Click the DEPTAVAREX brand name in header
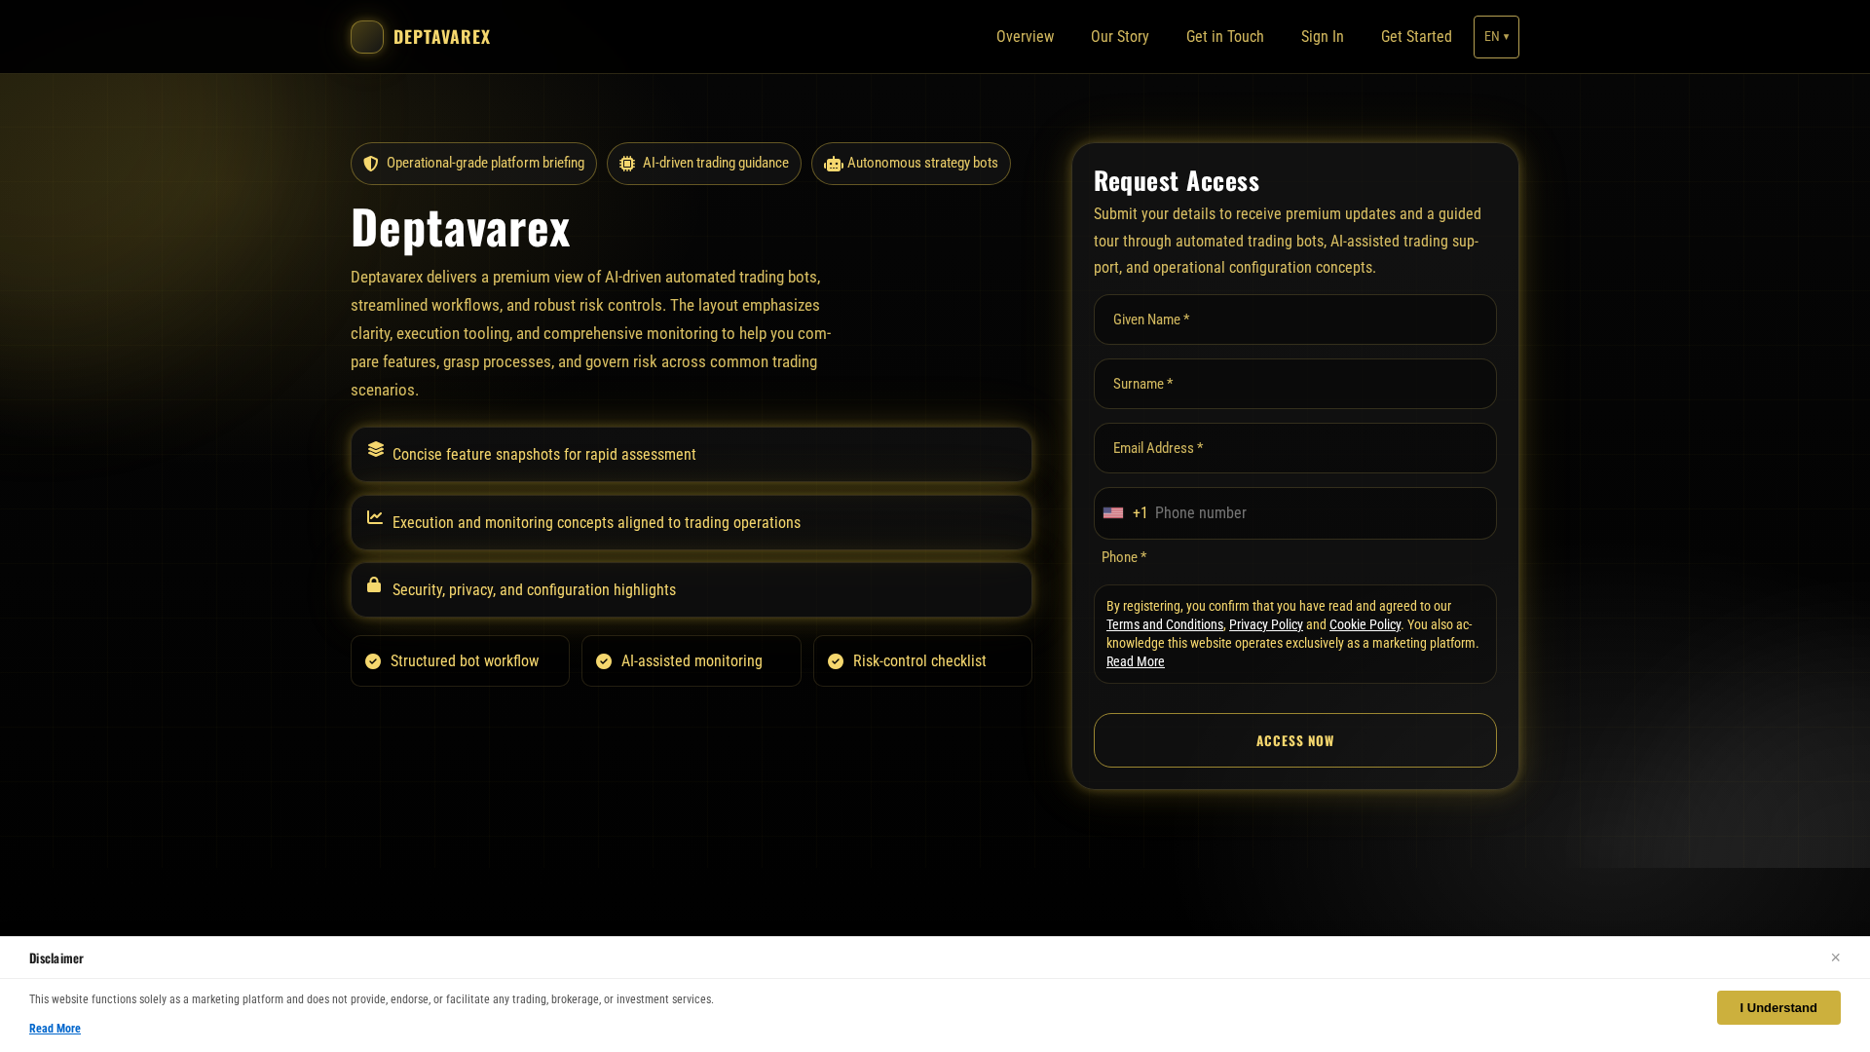1870x1052 pixels. (442, 37)
